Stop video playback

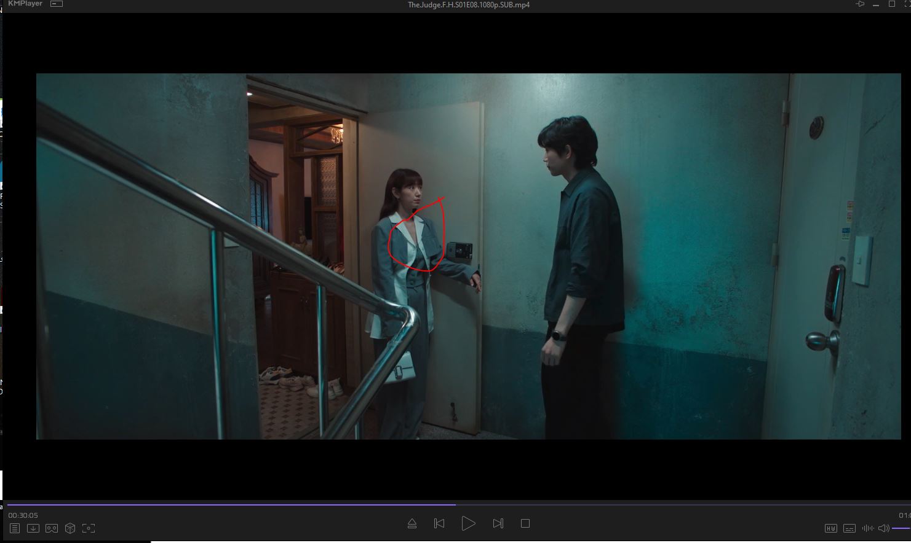coord(525,523)
